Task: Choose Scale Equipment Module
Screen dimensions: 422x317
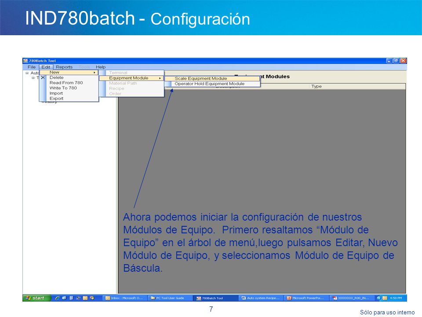Action: point(212,78)
